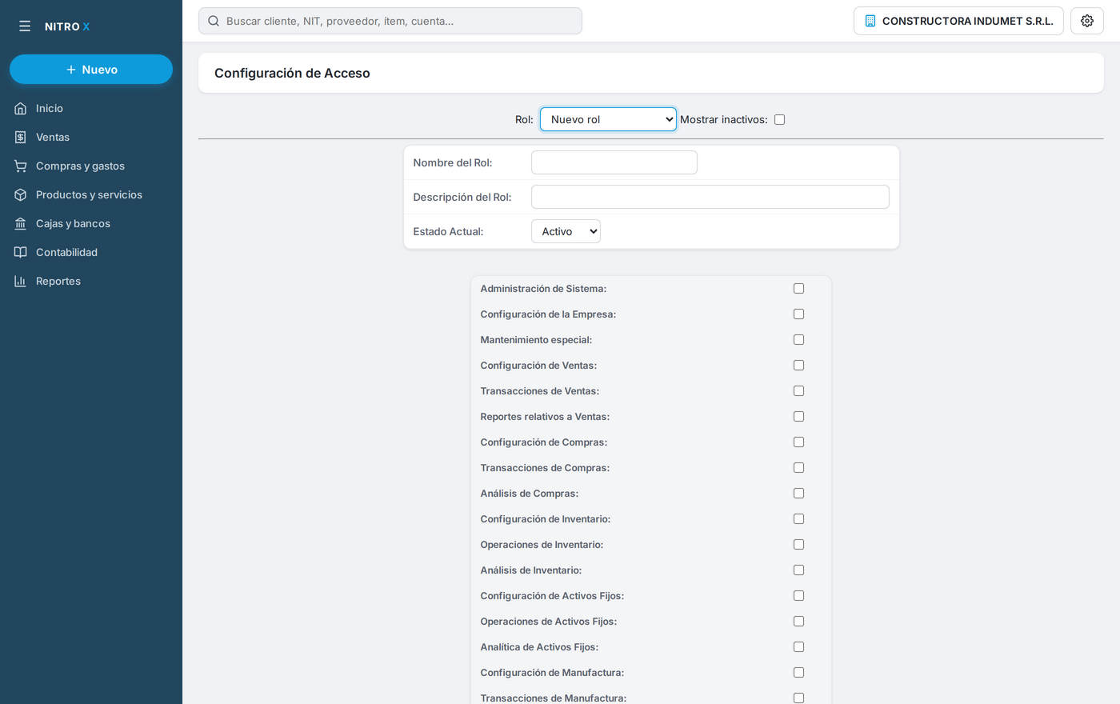Open the Estado Actual dropdown
Screen dimensions: 1120x704
pyautogui.click(x=566, y=231)
